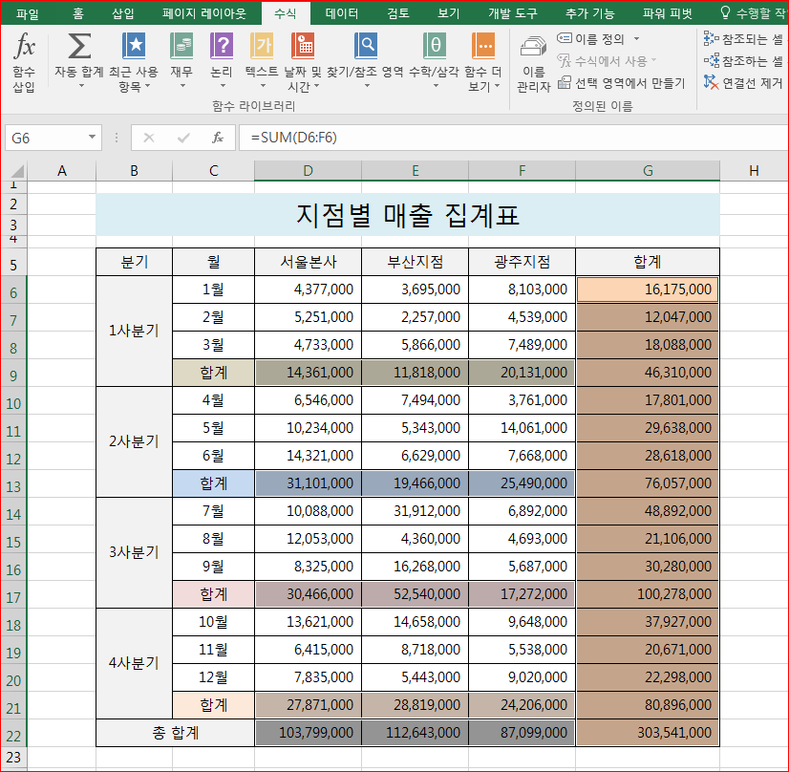Switch to the 페이지 레이아웃 tab
Image resolution: width=789 pixels, height=772 pixels.
203,13
